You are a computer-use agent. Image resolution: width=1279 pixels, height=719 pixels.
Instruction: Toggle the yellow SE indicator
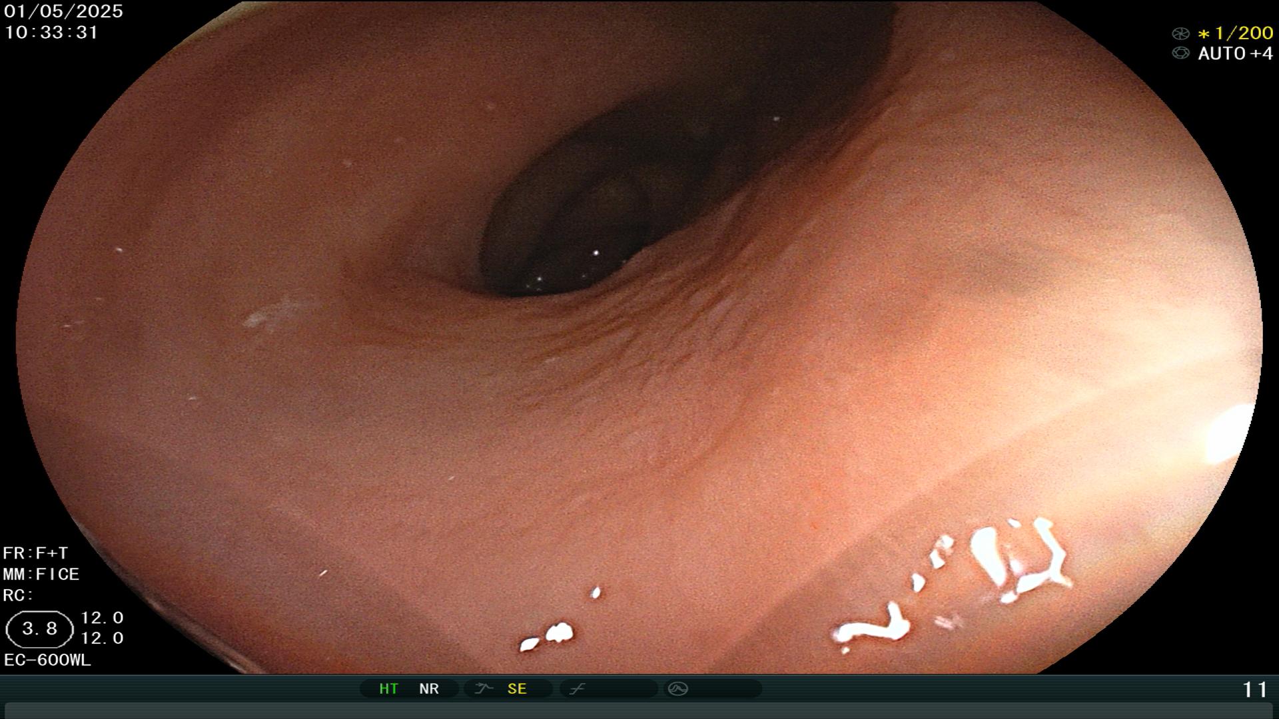coord(517,688)
